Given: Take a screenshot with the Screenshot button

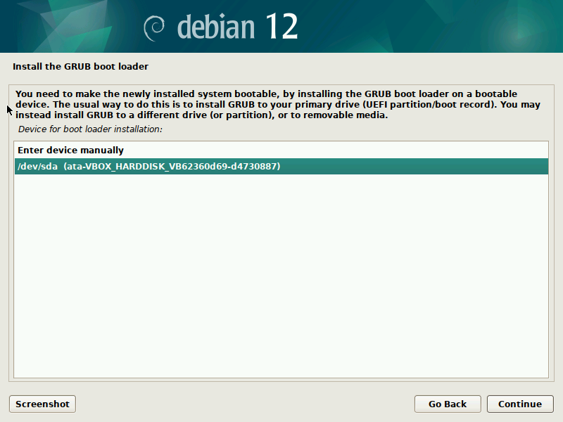Looking at the screenshot, I should click(42, 404).
